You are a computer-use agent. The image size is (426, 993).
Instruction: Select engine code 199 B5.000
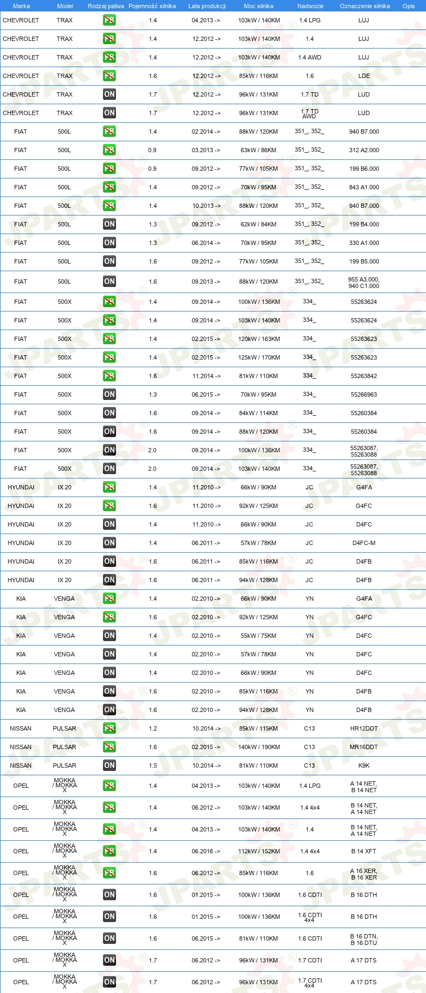[x=364, y=261]
